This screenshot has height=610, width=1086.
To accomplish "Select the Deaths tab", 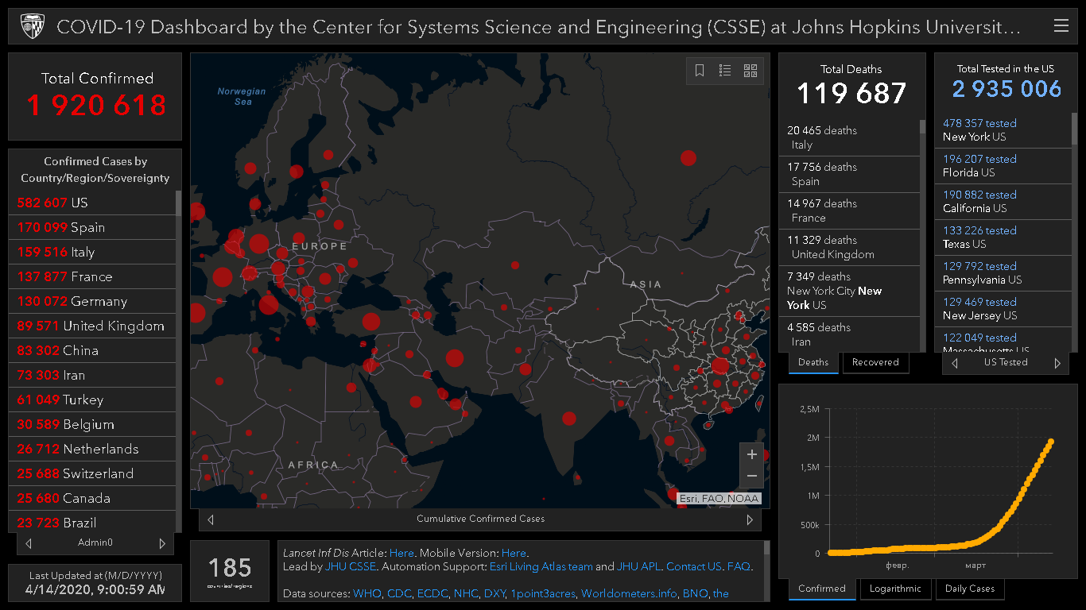I will pos(813,362).
